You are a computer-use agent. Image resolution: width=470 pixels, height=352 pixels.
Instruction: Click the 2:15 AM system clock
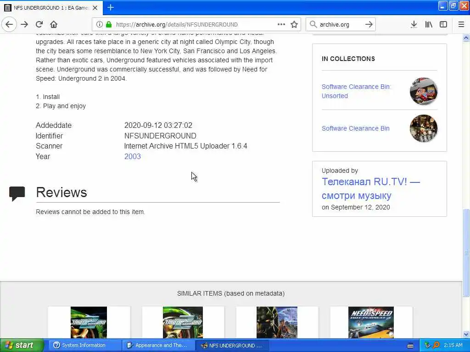pos(453,345)
